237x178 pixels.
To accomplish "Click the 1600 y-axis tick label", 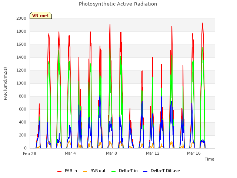I will tap(21, 44).
